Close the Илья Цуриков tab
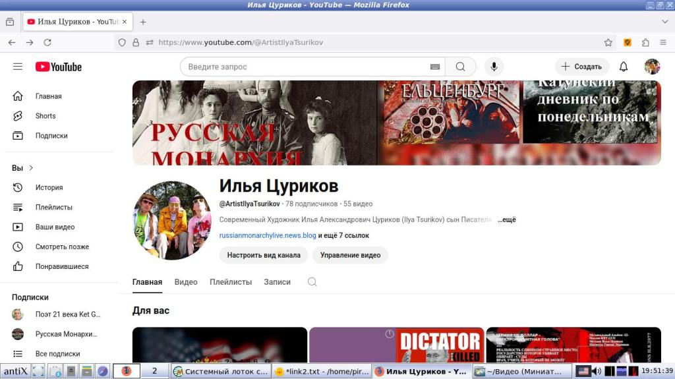The height and width of the screenshot is (379, 675). 125,22
